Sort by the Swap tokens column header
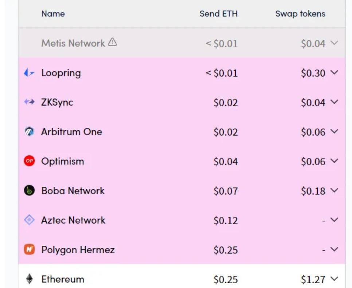This screenshot has height=288, width=352. click(300, 14)
